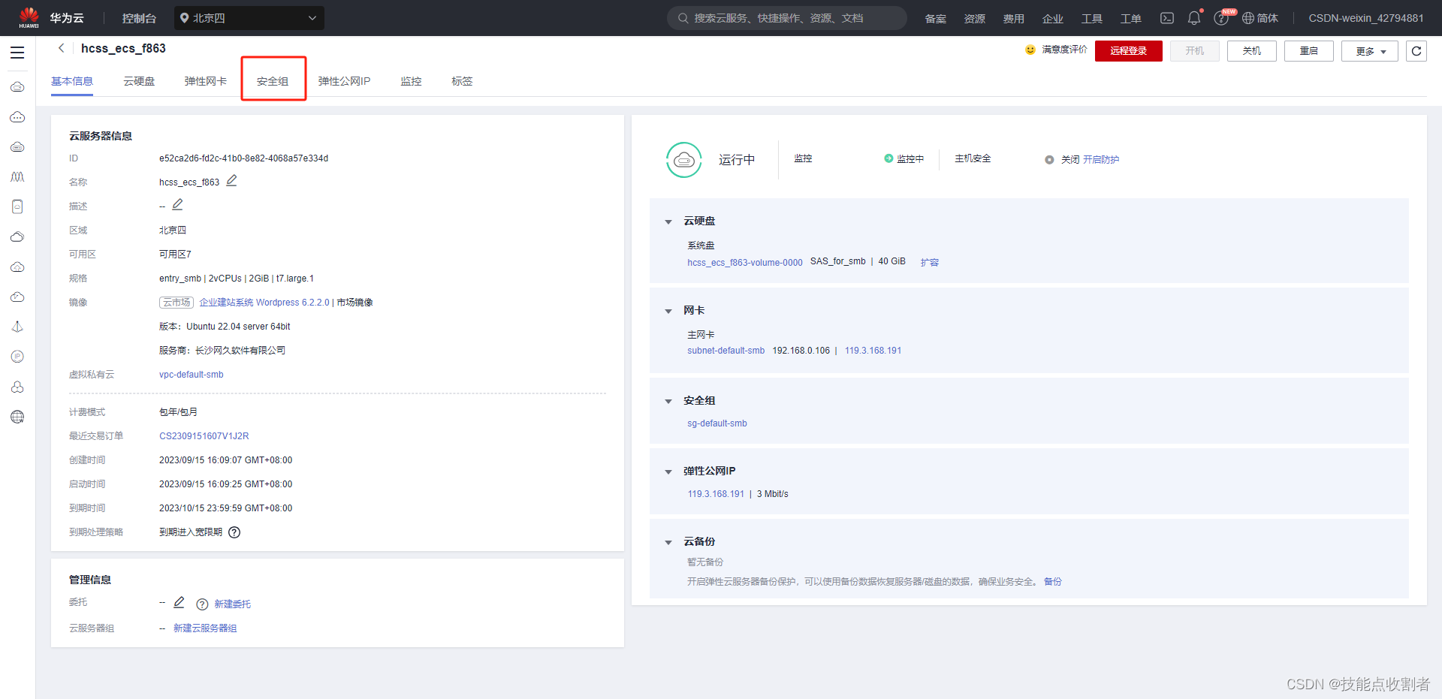Screen dimensions: 1442x699
Task: Click the wave-shaped sidebar icon
Action: [17, 177]
